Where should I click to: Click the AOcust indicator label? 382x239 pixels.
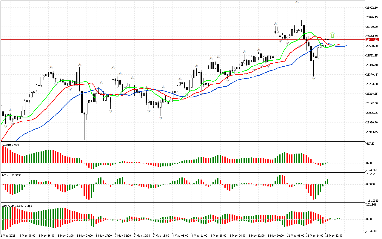pos(10,145)
